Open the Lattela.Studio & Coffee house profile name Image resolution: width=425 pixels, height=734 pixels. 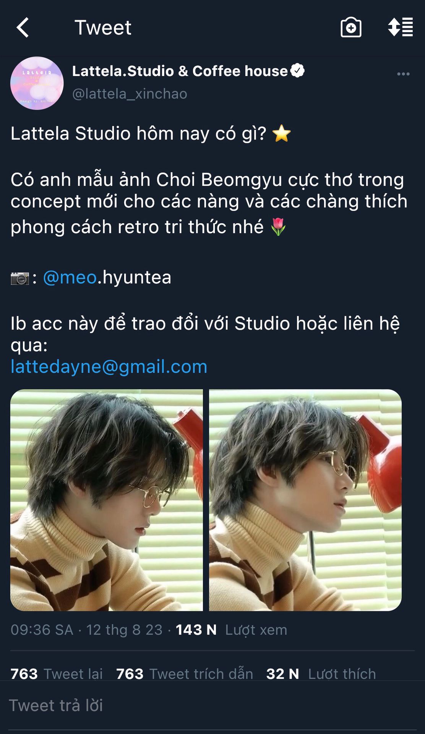point(180,71)
